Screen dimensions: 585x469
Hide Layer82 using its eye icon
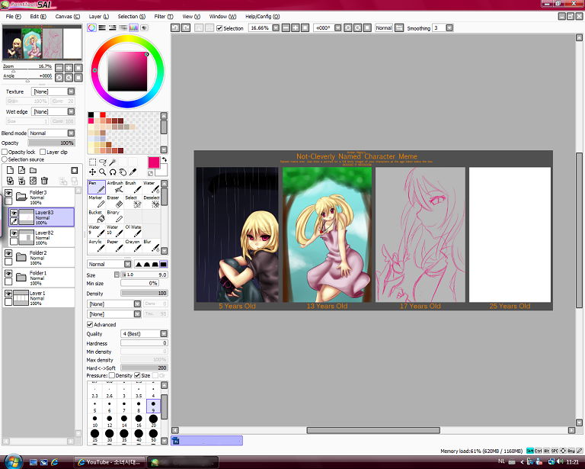click(x=14, y=233)
